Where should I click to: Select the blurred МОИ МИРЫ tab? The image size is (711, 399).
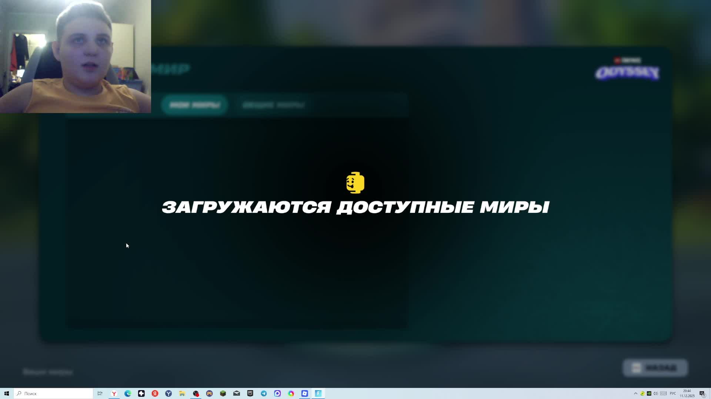tap(195, 105)
